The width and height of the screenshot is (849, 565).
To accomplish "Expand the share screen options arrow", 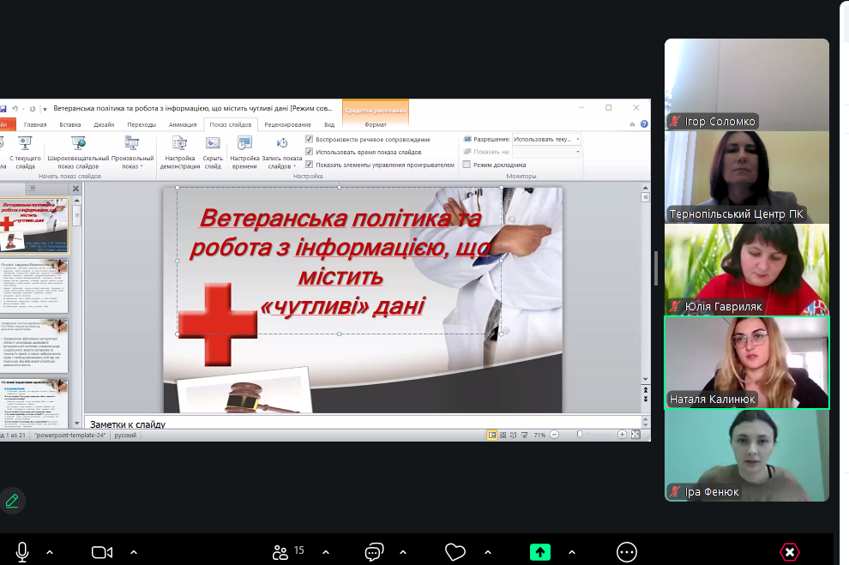I will pos(572,552).
